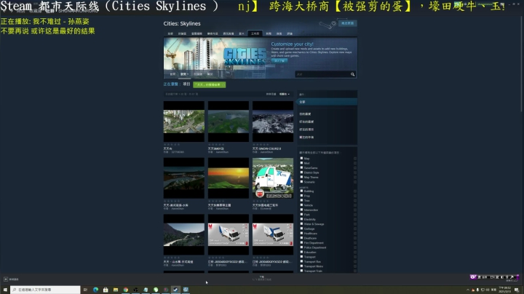Image resolution: width=524 pixels, height=294 pixels.
Task: Open first community hub tab
Action: (x=170, y=33)
